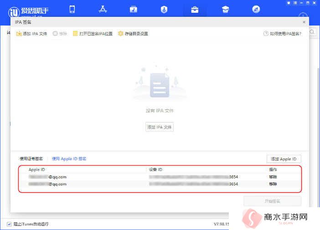This screenshot has height=230, width=320.
Task: Click the 设备 ID column header
Action: pos(155,169)
